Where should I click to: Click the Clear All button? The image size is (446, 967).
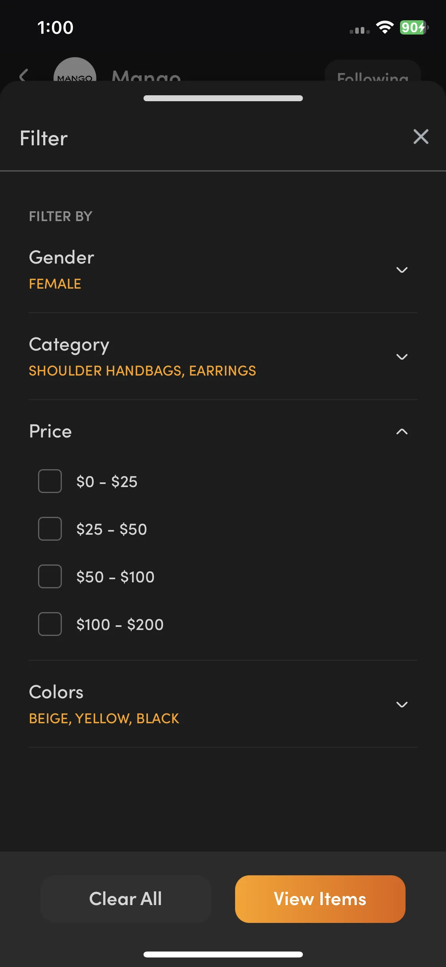pos(126,899)
